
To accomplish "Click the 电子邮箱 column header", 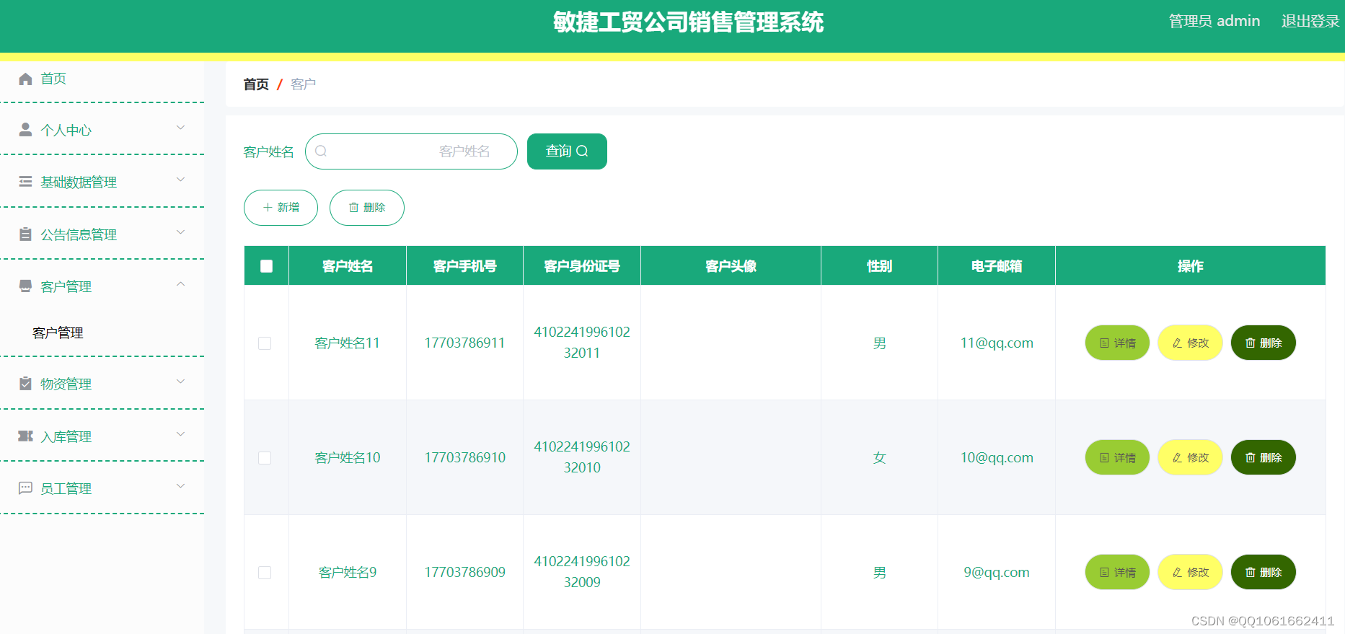I will pyautogui.click(x=997, y=266).
